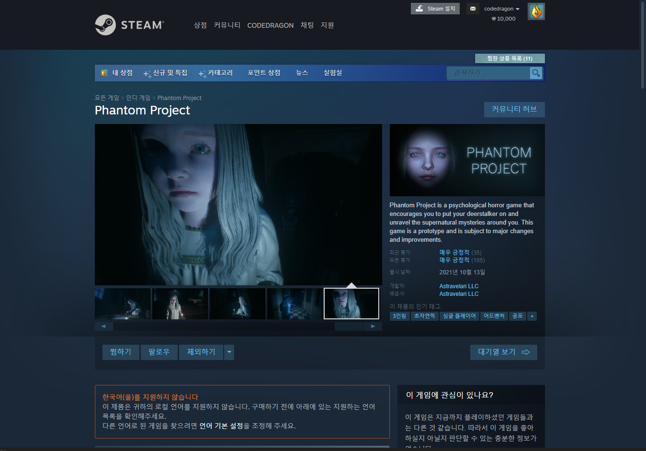Open 제외하기 dropdown arrow
Image resolution: width=646 pixels, height=451 pixels.
coord(229,352)
